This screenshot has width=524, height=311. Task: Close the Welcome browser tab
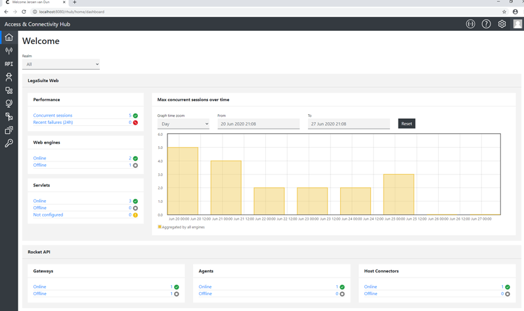pos(64,2)
